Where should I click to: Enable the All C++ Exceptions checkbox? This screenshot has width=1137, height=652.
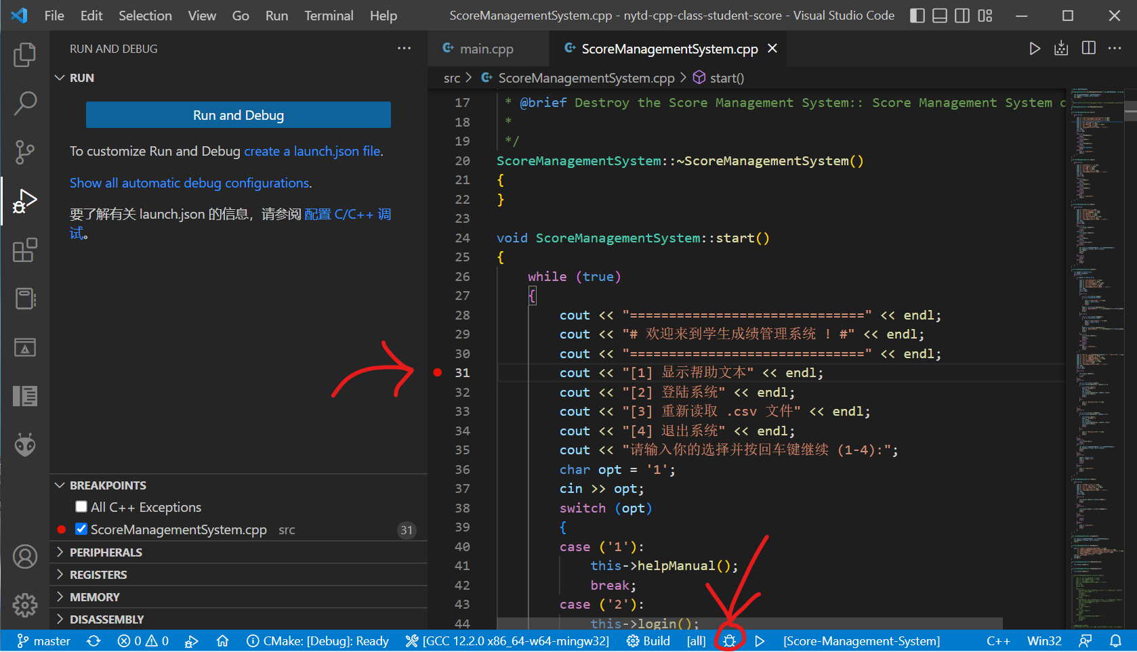point(81,507)
